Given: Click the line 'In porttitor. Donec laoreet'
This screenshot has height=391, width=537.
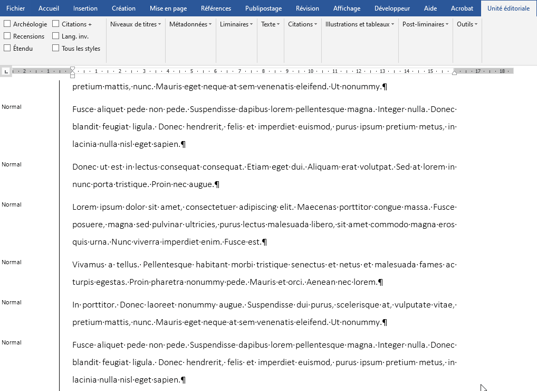Looking at the screenshot, I should (x=264, y=304).
